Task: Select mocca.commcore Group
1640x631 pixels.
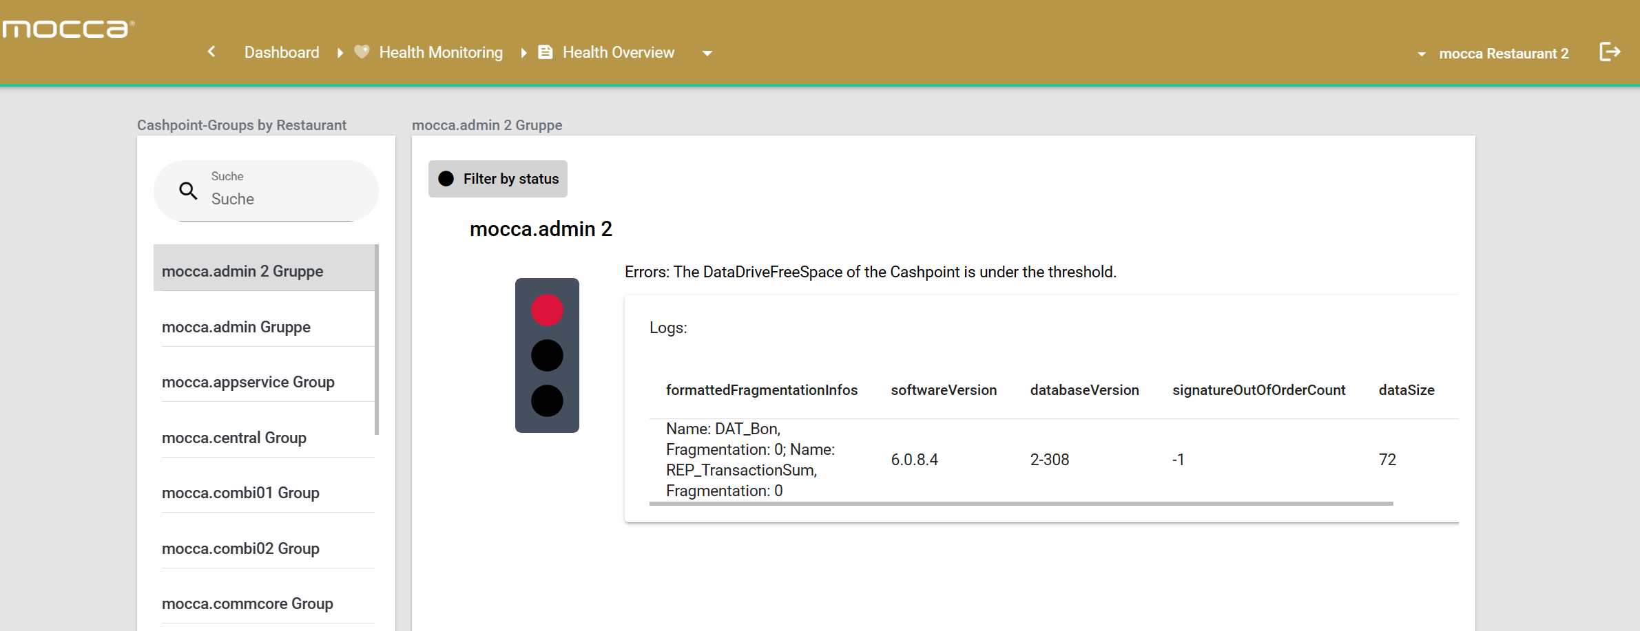Action: coord(268,603)
